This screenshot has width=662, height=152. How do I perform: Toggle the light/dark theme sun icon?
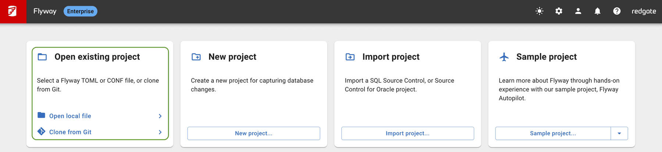(x=540, y=11)
